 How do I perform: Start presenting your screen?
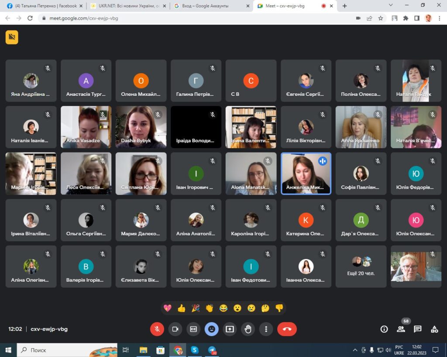pyautogui.click(x=230, y=329)
